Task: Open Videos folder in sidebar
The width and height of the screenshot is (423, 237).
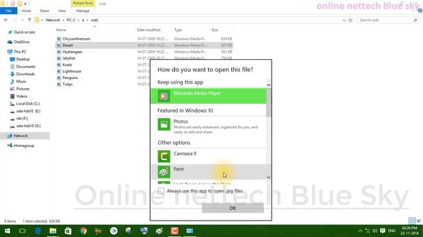Action: [x=22, y=96]
